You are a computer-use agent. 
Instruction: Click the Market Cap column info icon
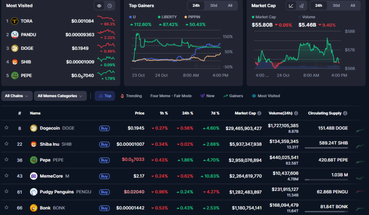259,113
